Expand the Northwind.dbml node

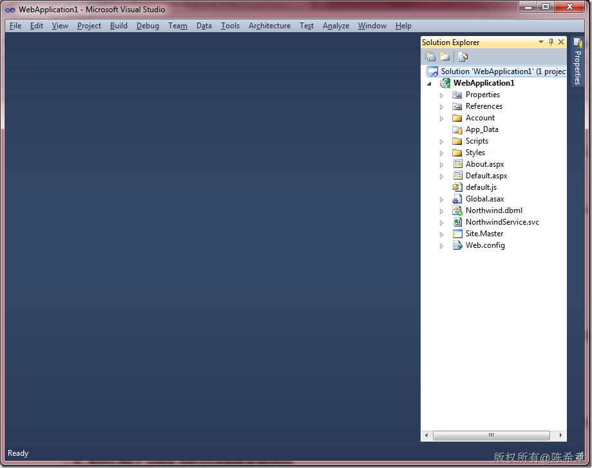441,211
